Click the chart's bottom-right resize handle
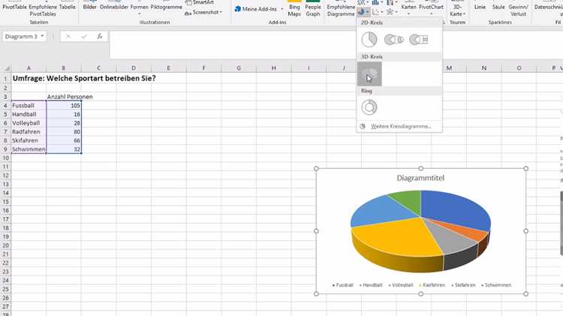 point(526,293)
